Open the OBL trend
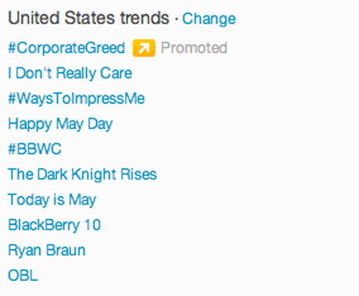The height and width of the screenshot is (296, 359). pos(23,276)
